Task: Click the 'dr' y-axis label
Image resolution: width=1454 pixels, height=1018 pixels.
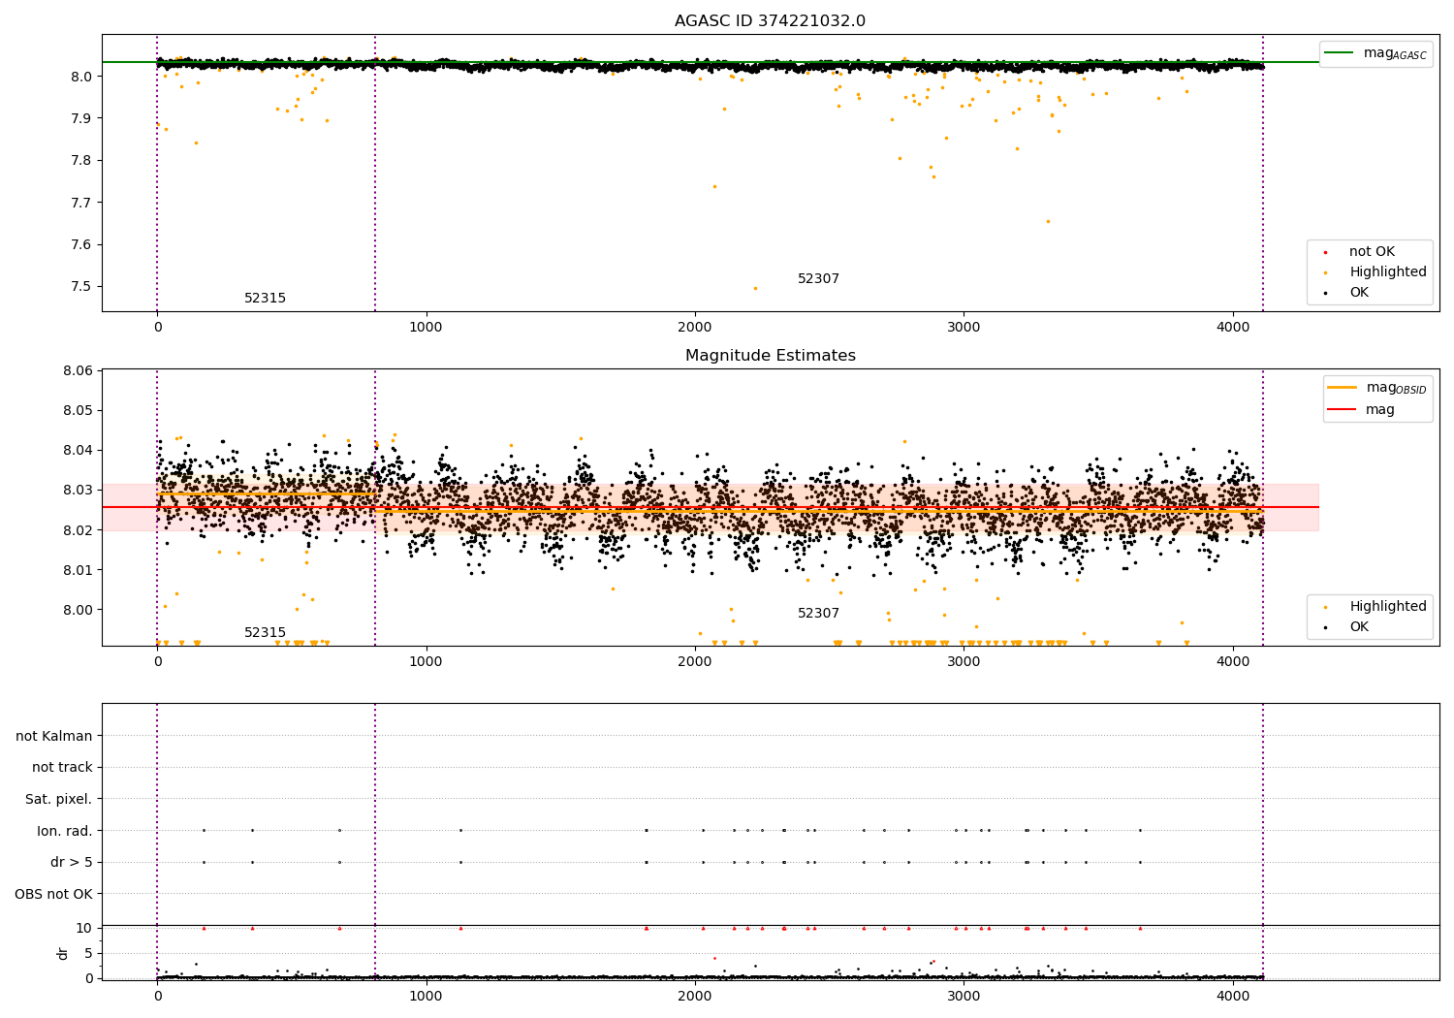Action: [x=63, y=953]
